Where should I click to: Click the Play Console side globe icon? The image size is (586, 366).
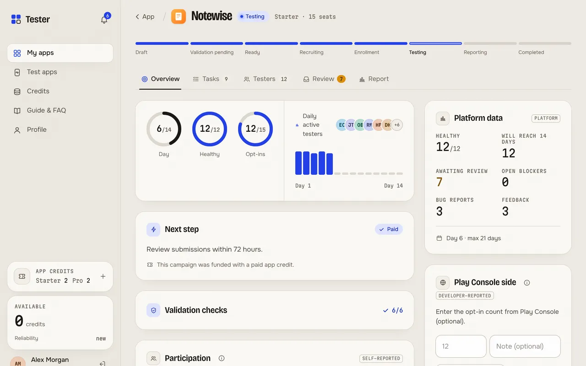click(443, 283)
